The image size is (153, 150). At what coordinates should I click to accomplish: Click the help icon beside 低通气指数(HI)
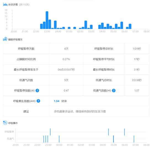pyautogui.click(x=114, y=90)
